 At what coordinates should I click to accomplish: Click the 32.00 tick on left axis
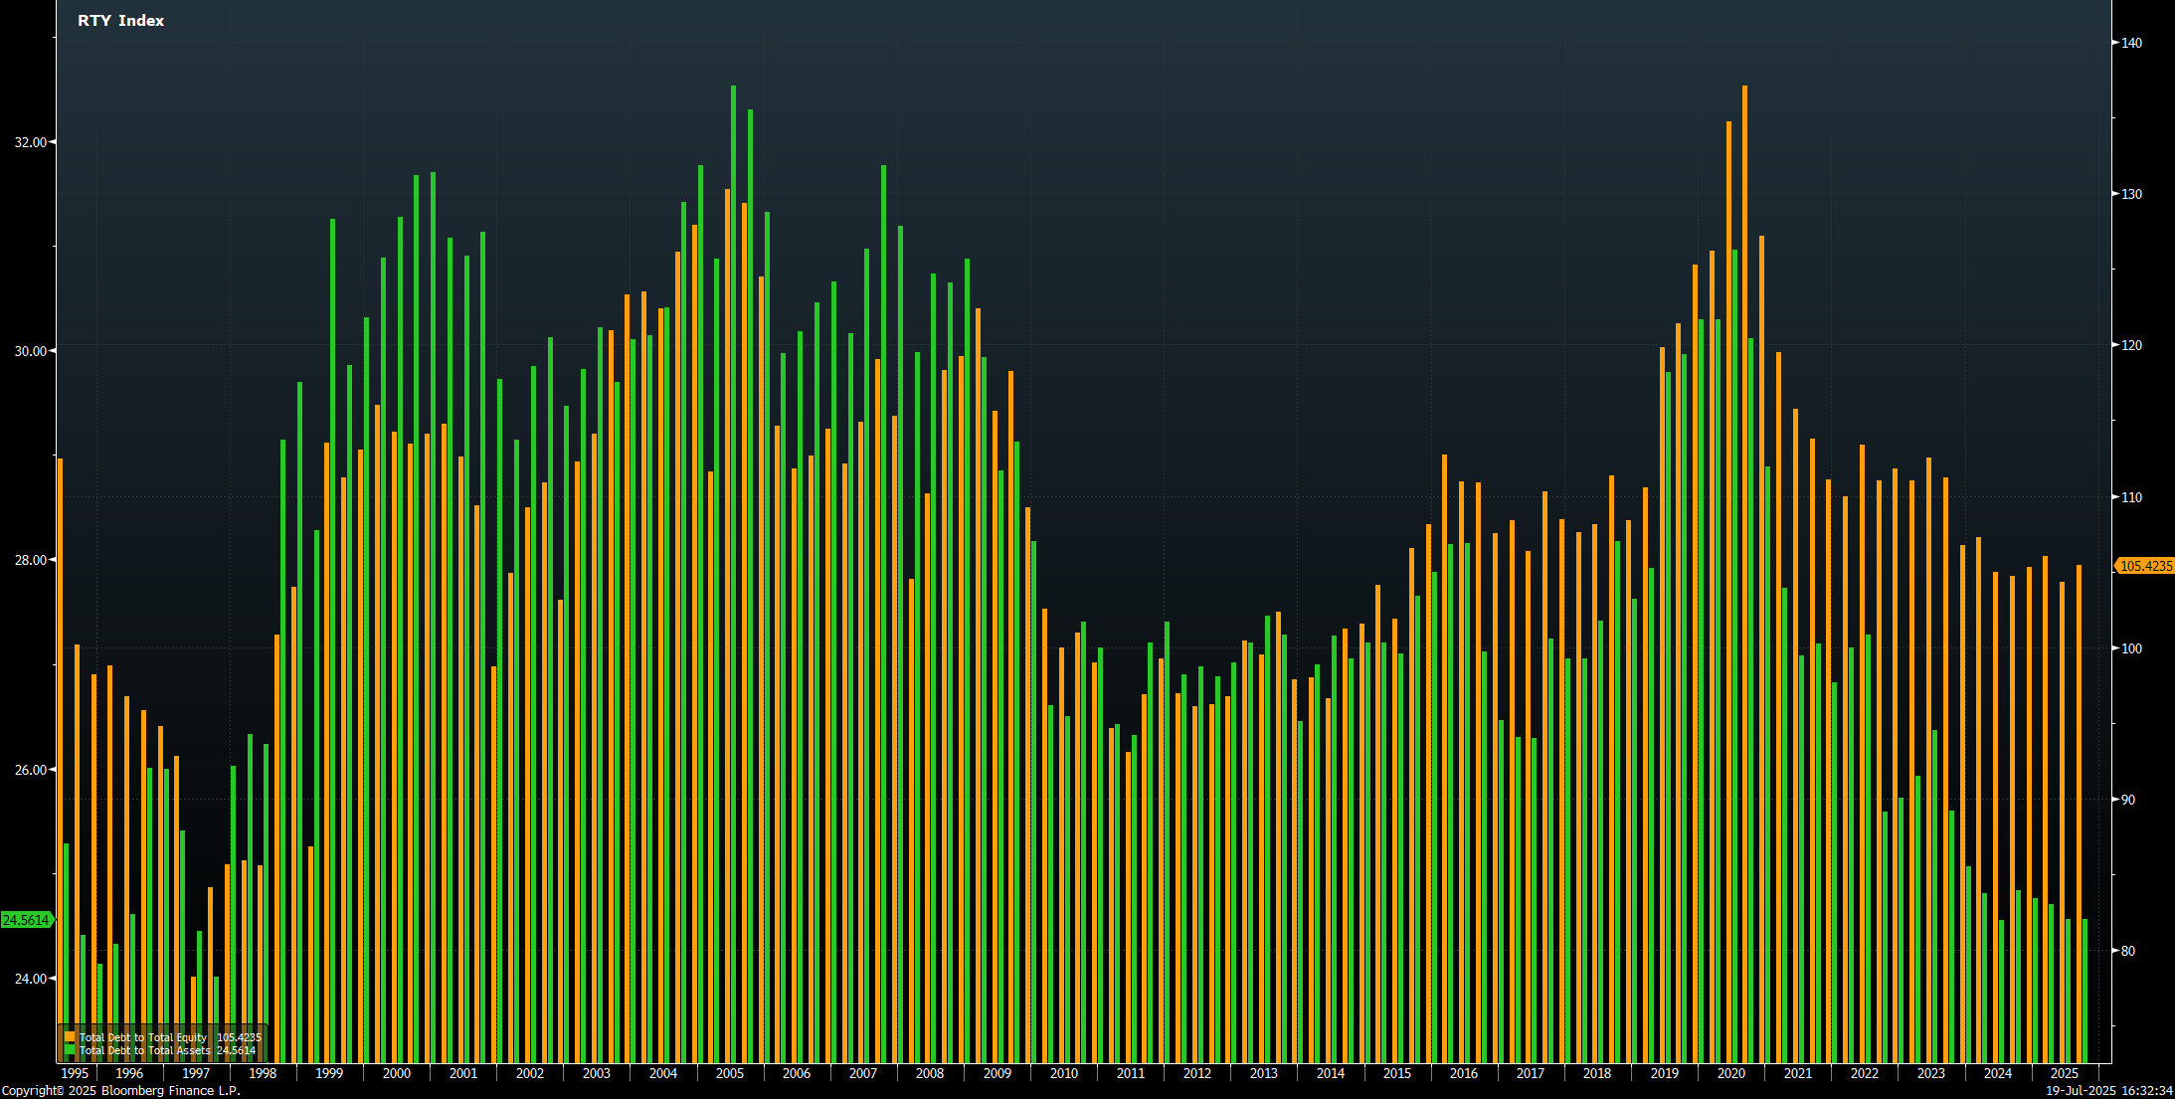pyautogui.click(x=31, y=142)
